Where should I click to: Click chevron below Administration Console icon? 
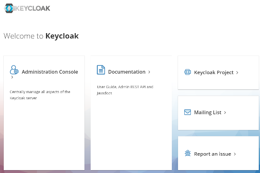click(x=12, y=77)
